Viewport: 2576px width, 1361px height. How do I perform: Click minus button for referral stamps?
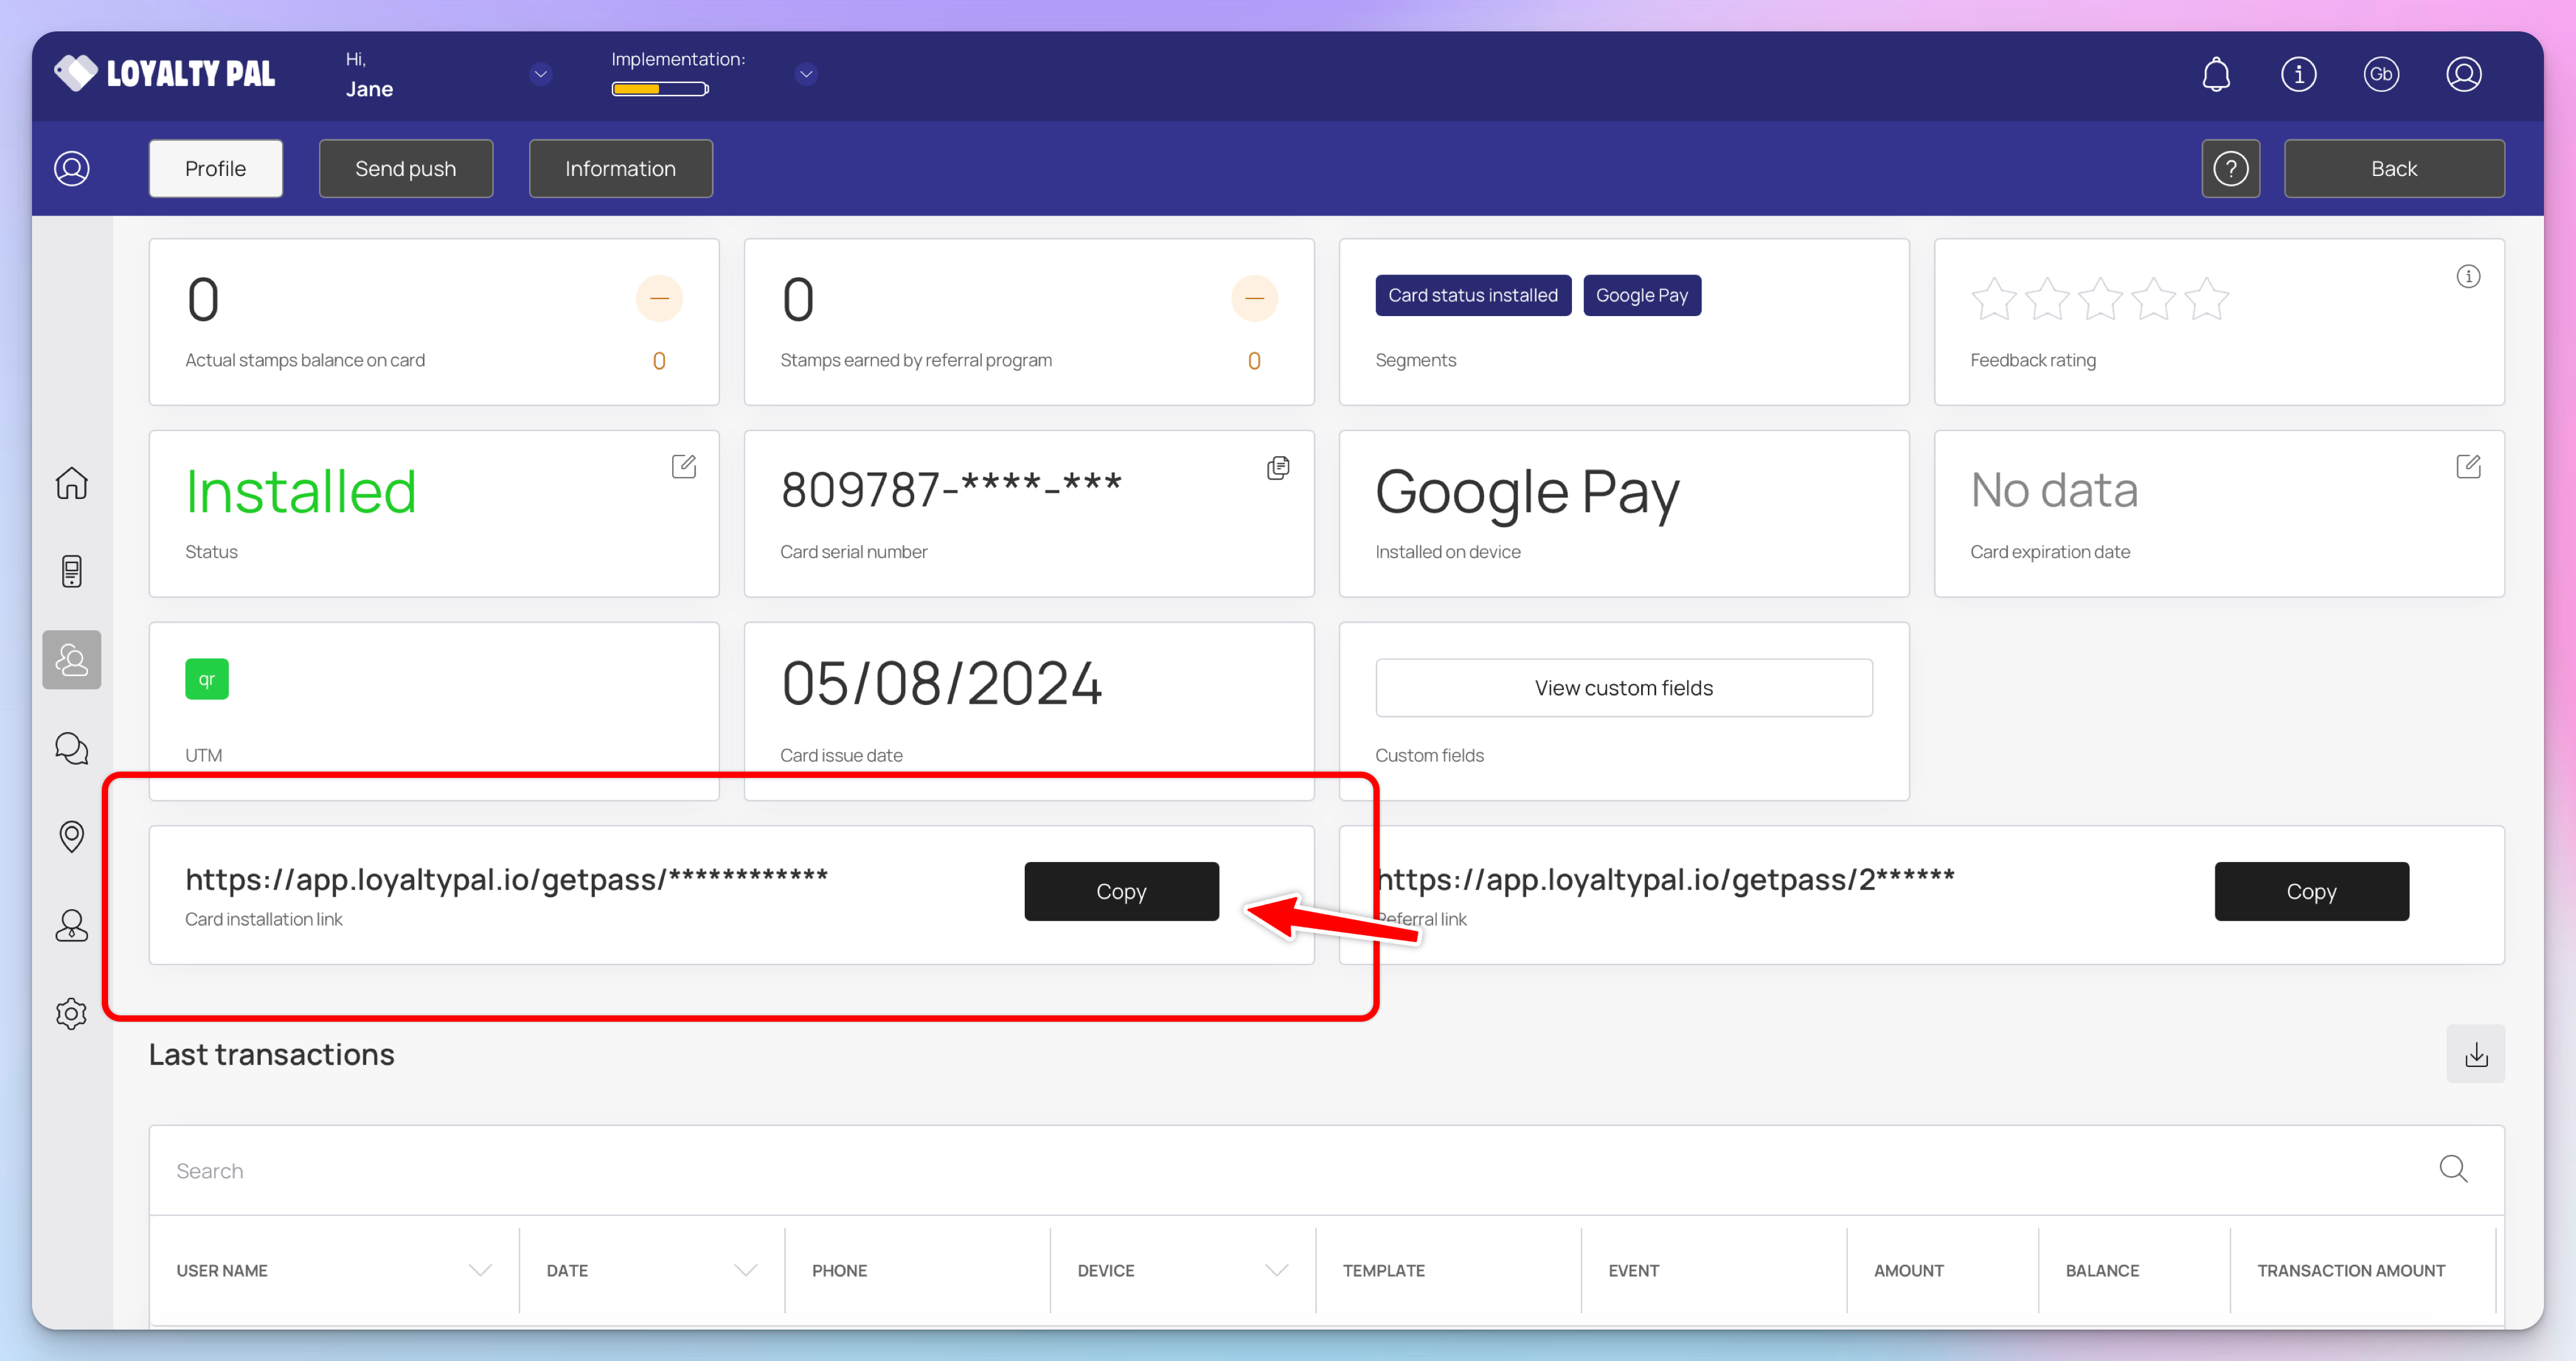(1254, 298)
